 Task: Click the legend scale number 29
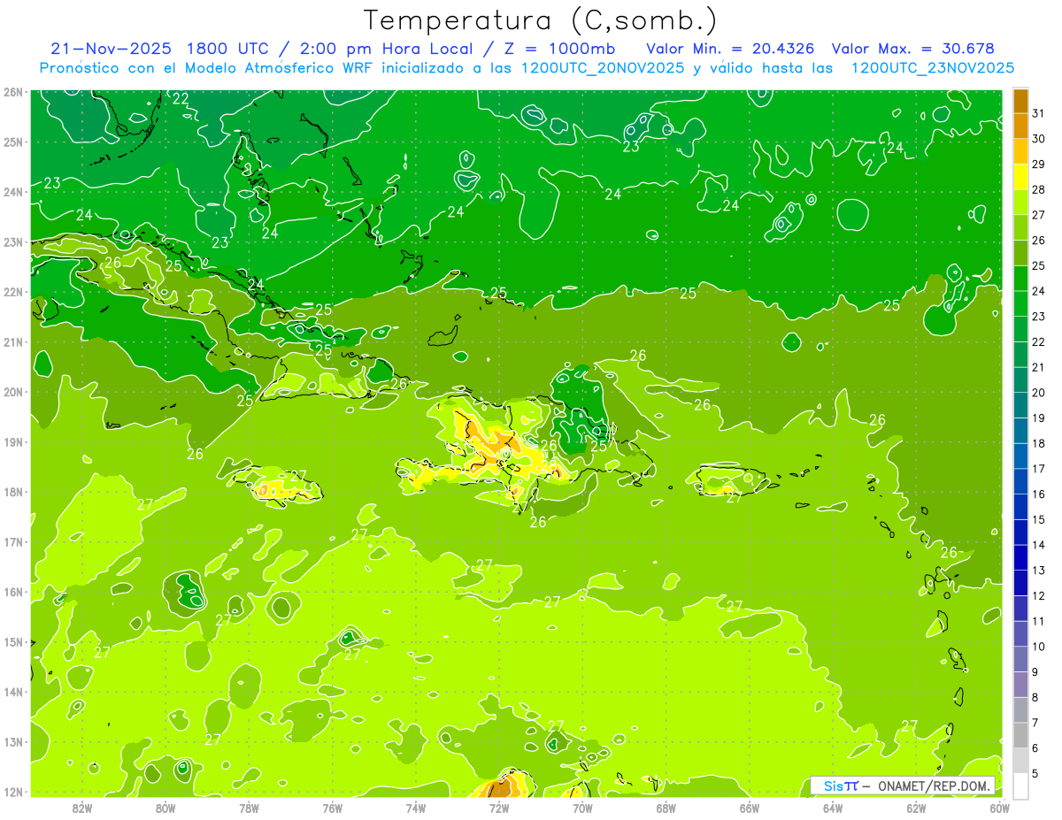pyautogui.click(x=1038, y=164)
